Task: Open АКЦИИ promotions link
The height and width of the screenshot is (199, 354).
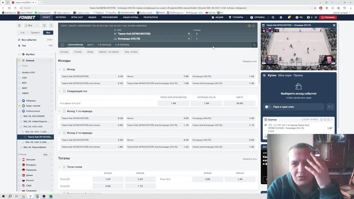Action: (217, 17)
